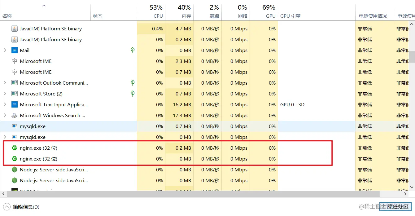This screenshot has width=415, height=216.
Task: Expand the Microsoft Outlook Communi... group
Action: pyautogui.click(x=5, y=83)
